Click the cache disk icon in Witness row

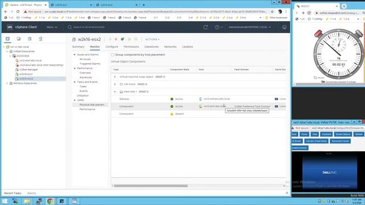click(276, 99)
